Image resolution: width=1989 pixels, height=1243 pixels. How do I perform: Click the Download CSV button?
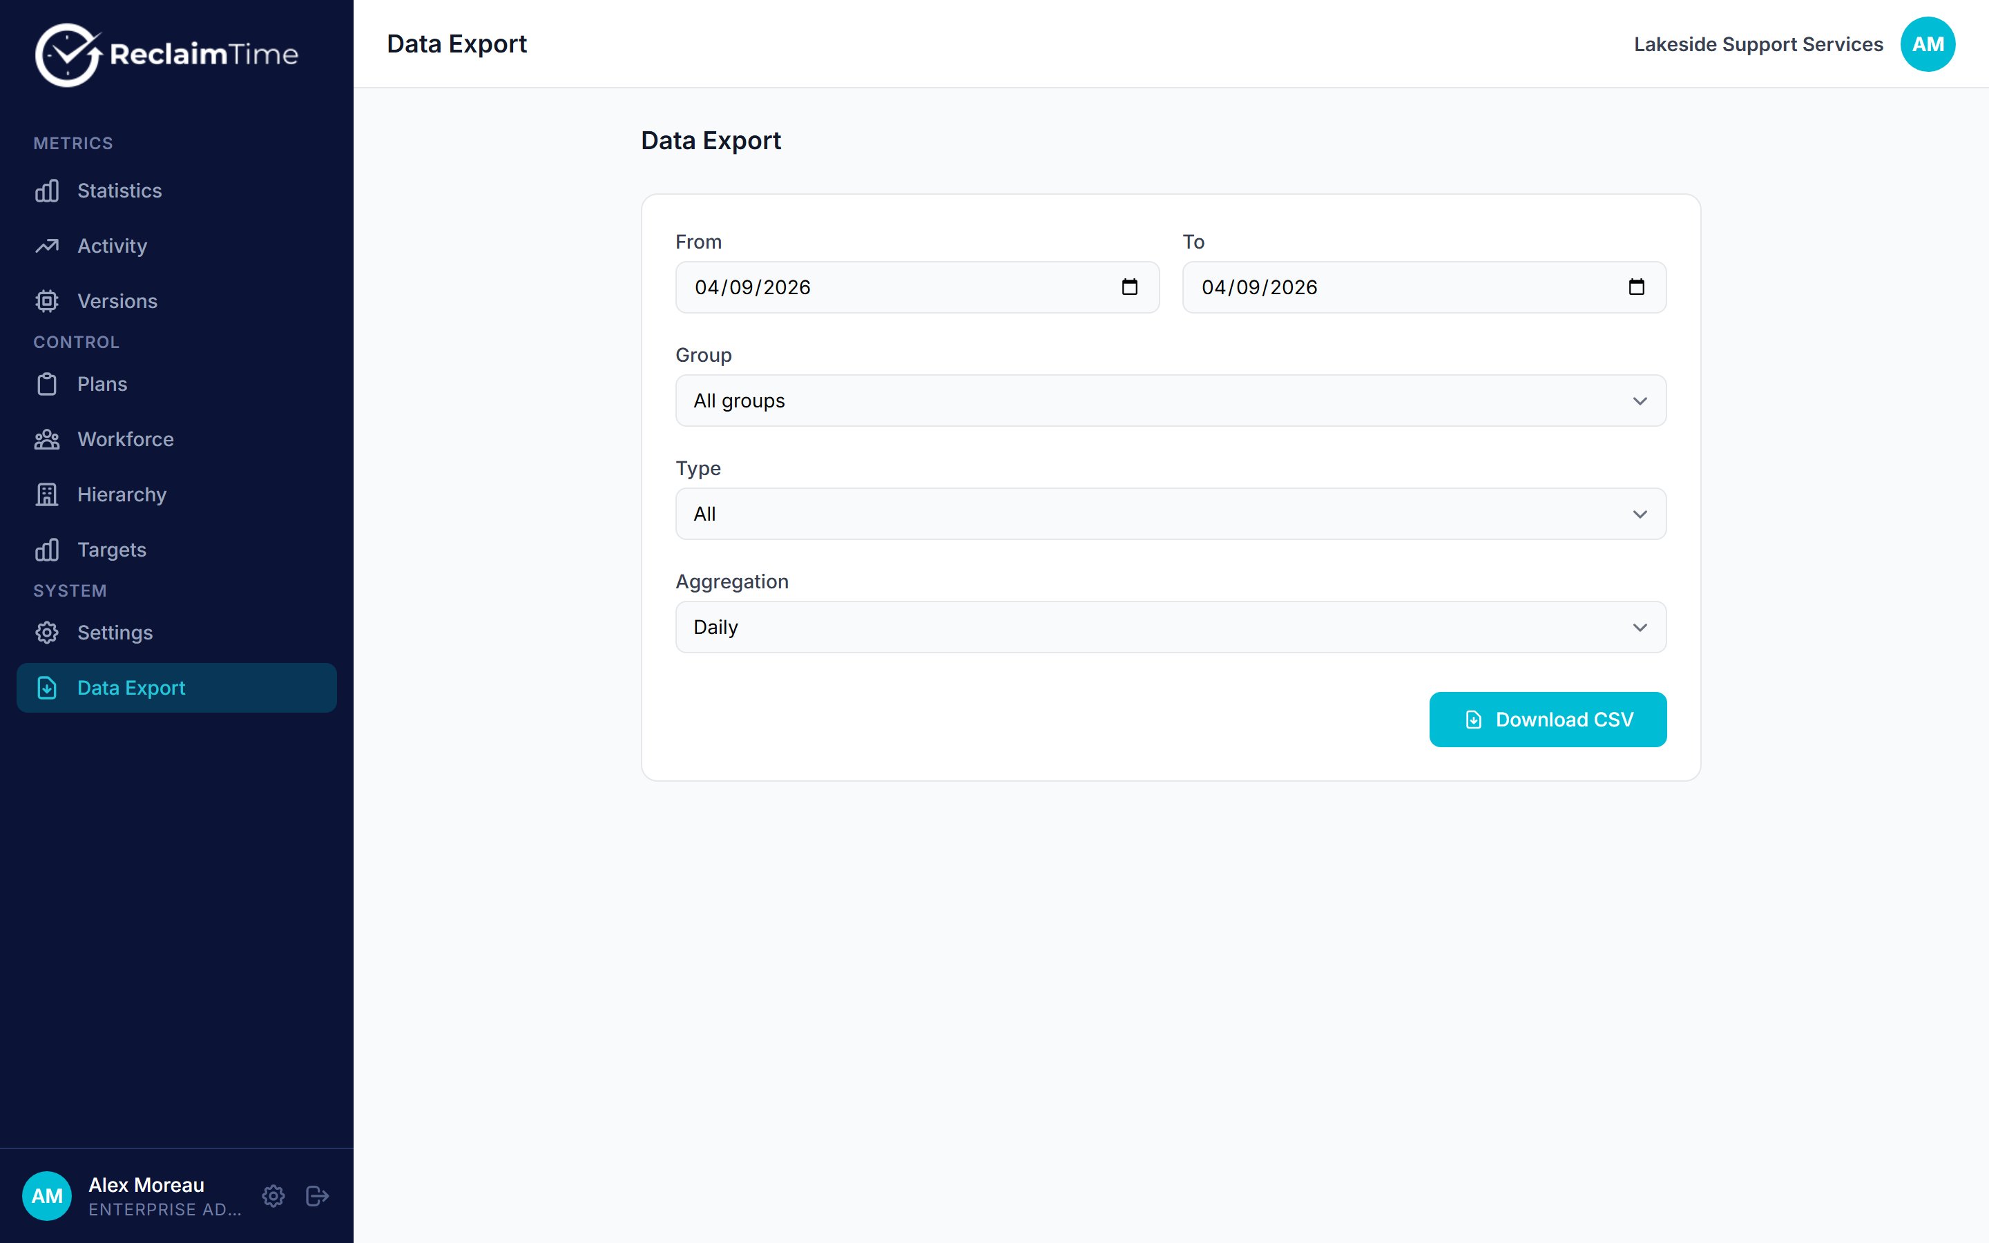[x=1548, y=720]
